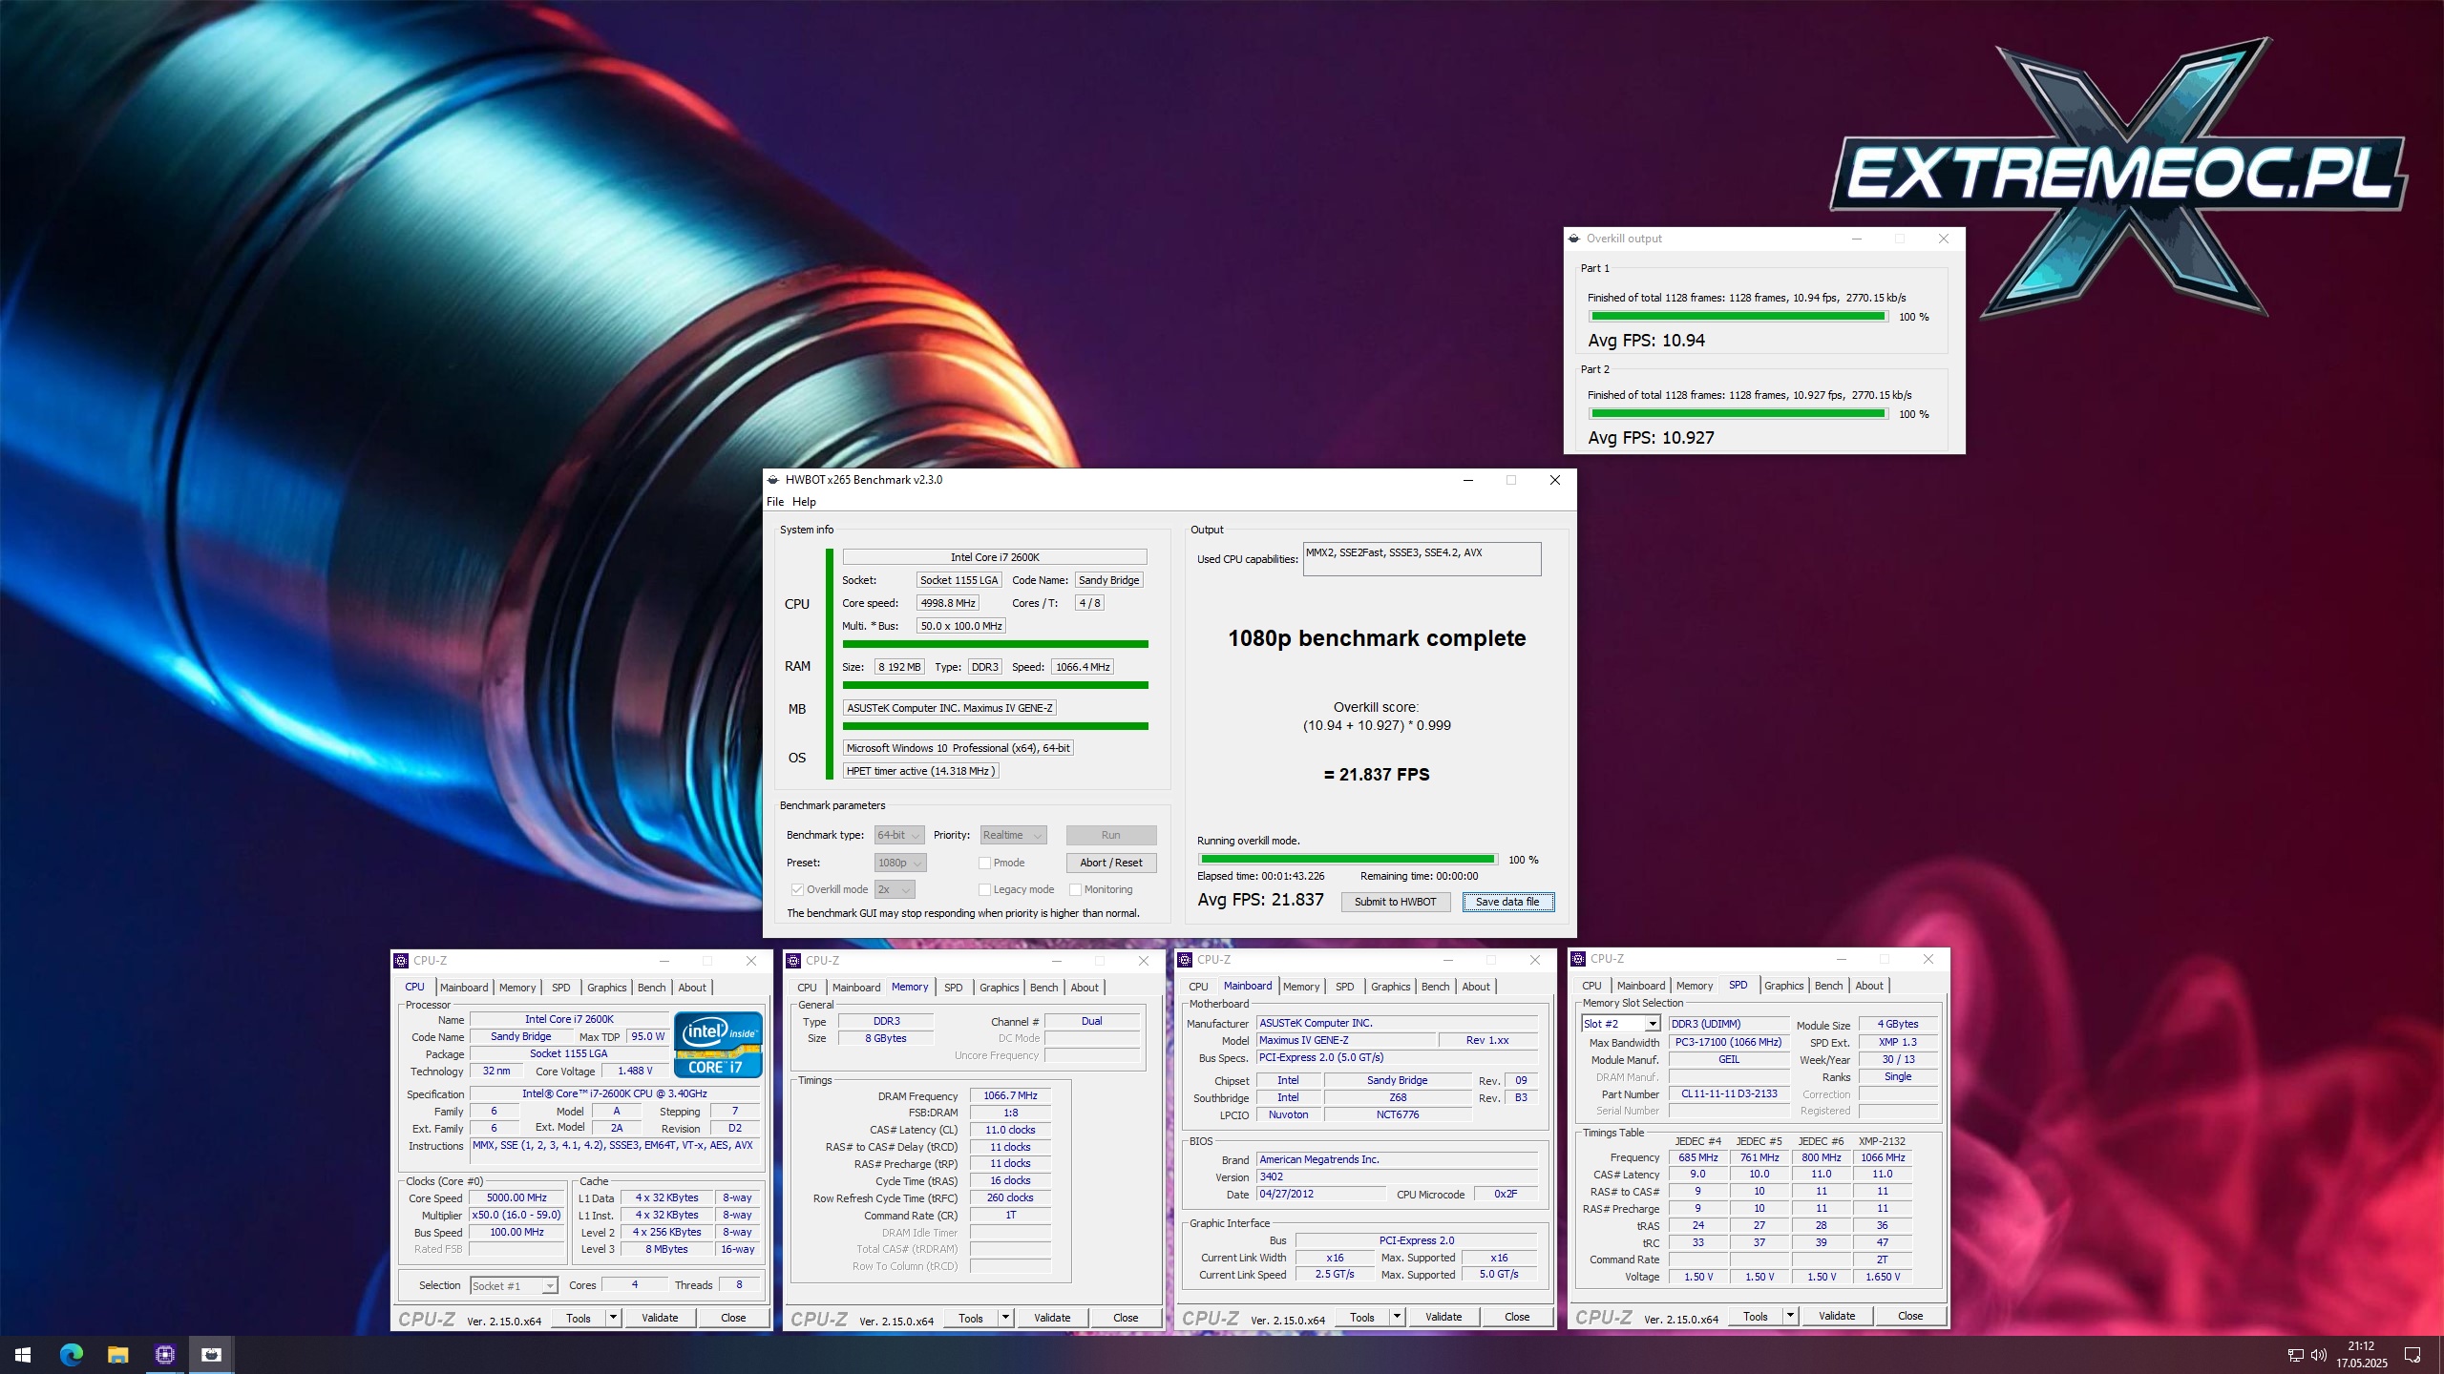The width and height of the screenshot is (2444, 1374).
Task: Close the CPU-Z Memory window
Action: pyautogui.click(x=1143, y=961)
